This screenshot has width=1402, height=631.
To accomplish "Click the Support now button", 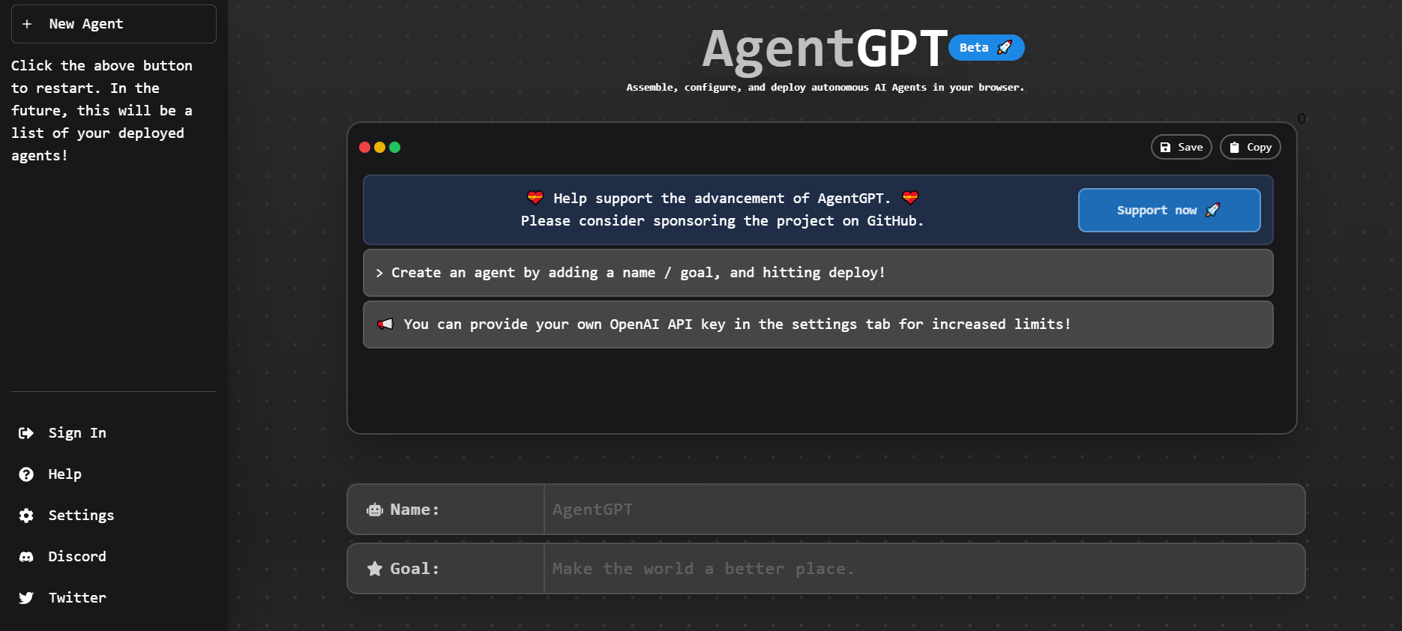I will [1169, 211].
